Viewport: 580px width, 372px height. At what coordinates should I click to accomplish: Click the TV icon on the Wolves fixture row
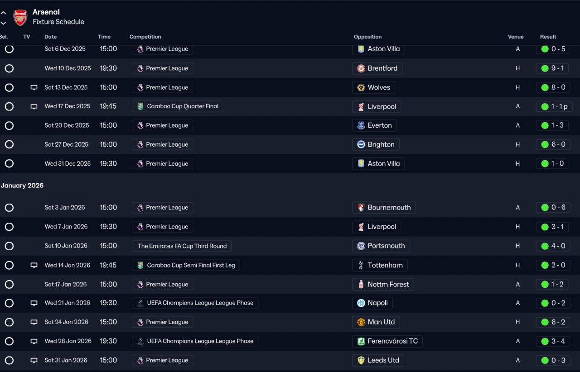(34, 87)
